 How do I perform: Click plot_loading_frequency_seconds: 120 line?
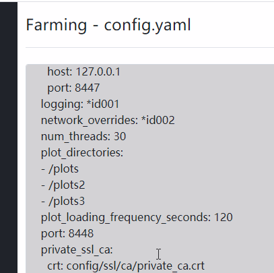pyautogui.click(x=137, y=218)
